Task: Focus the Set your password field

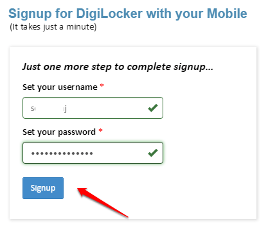Action: point(93,153)
